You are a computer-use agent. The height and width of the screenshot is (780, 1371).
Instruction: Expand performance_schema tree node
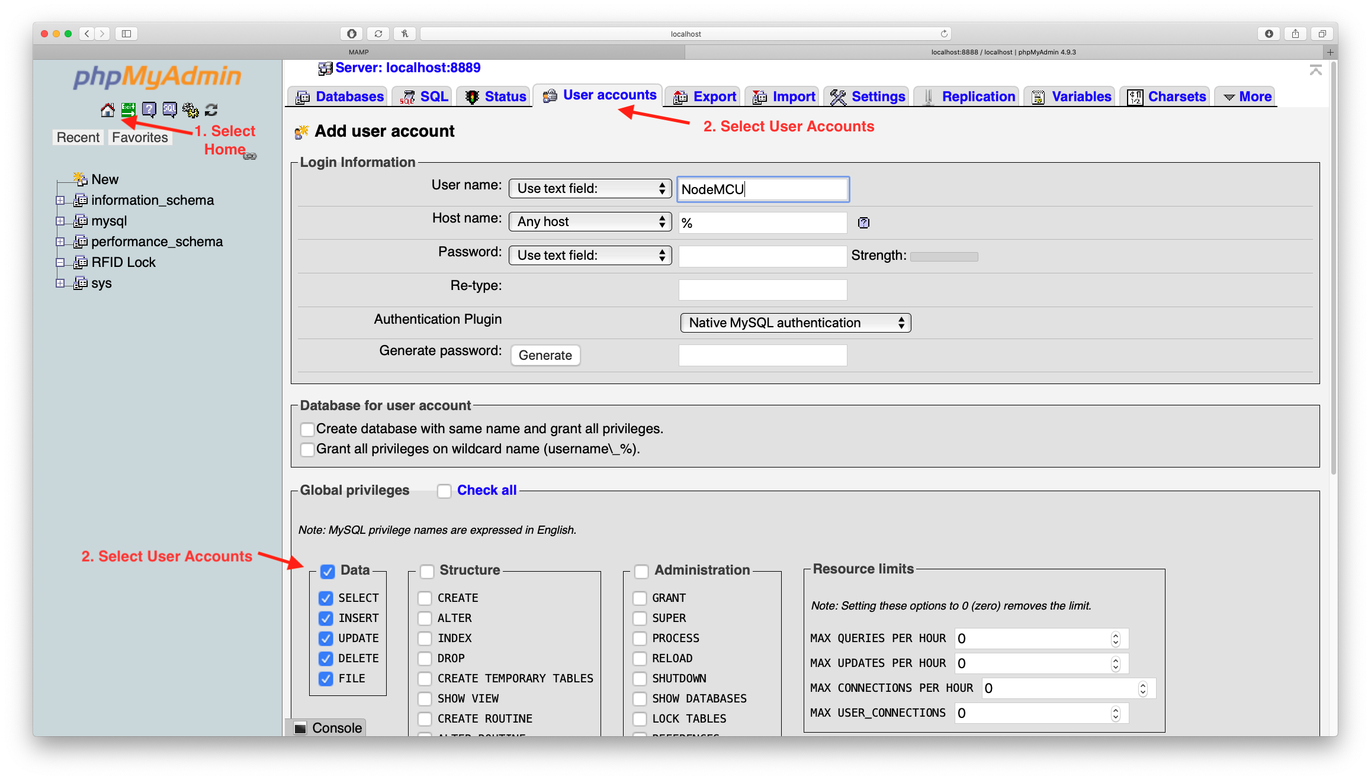click(x=60, y=241)
